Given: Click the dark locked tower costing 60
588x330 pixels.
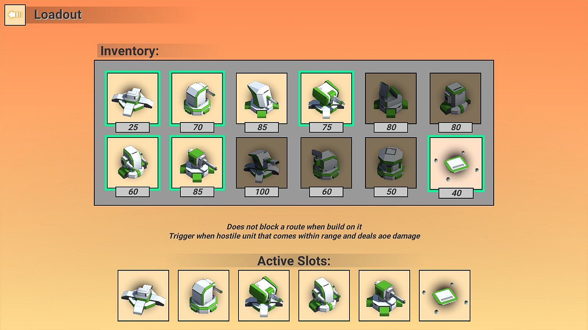Looking at the screenshot, I should (326, 163).
